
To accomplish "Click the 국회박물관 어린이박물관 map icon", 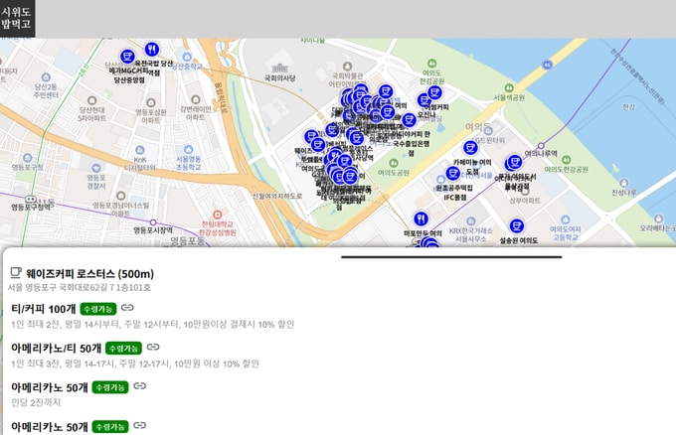I will point(347,67).
